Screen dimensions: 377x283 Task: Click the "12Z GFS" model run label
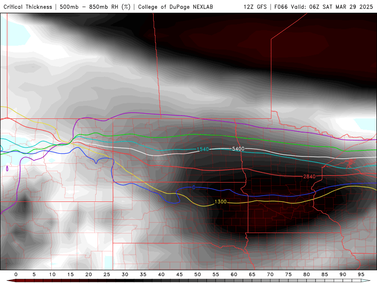point(255,7)
